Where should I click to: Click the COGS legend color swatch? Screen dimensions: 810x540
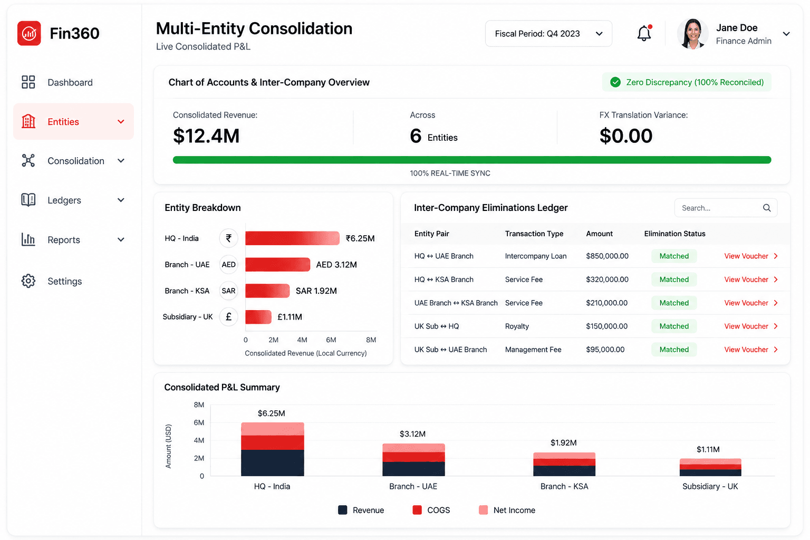417,510
